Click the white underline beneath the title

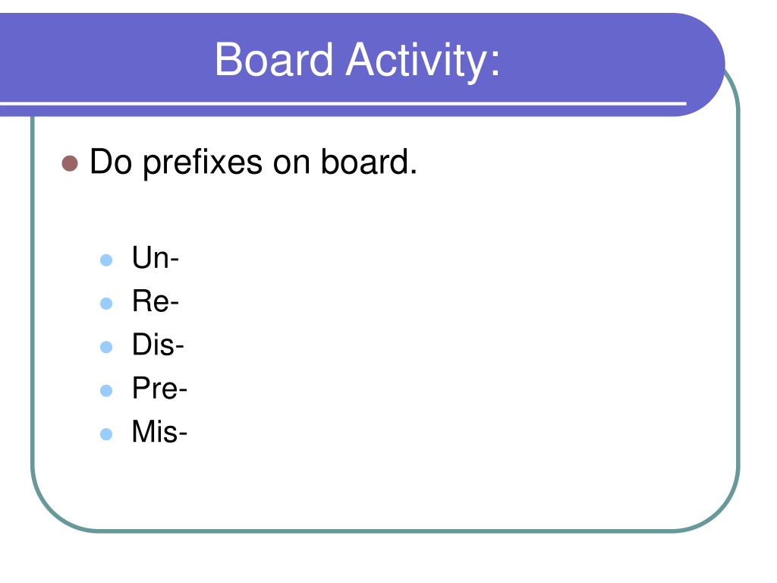coord(343,103)
